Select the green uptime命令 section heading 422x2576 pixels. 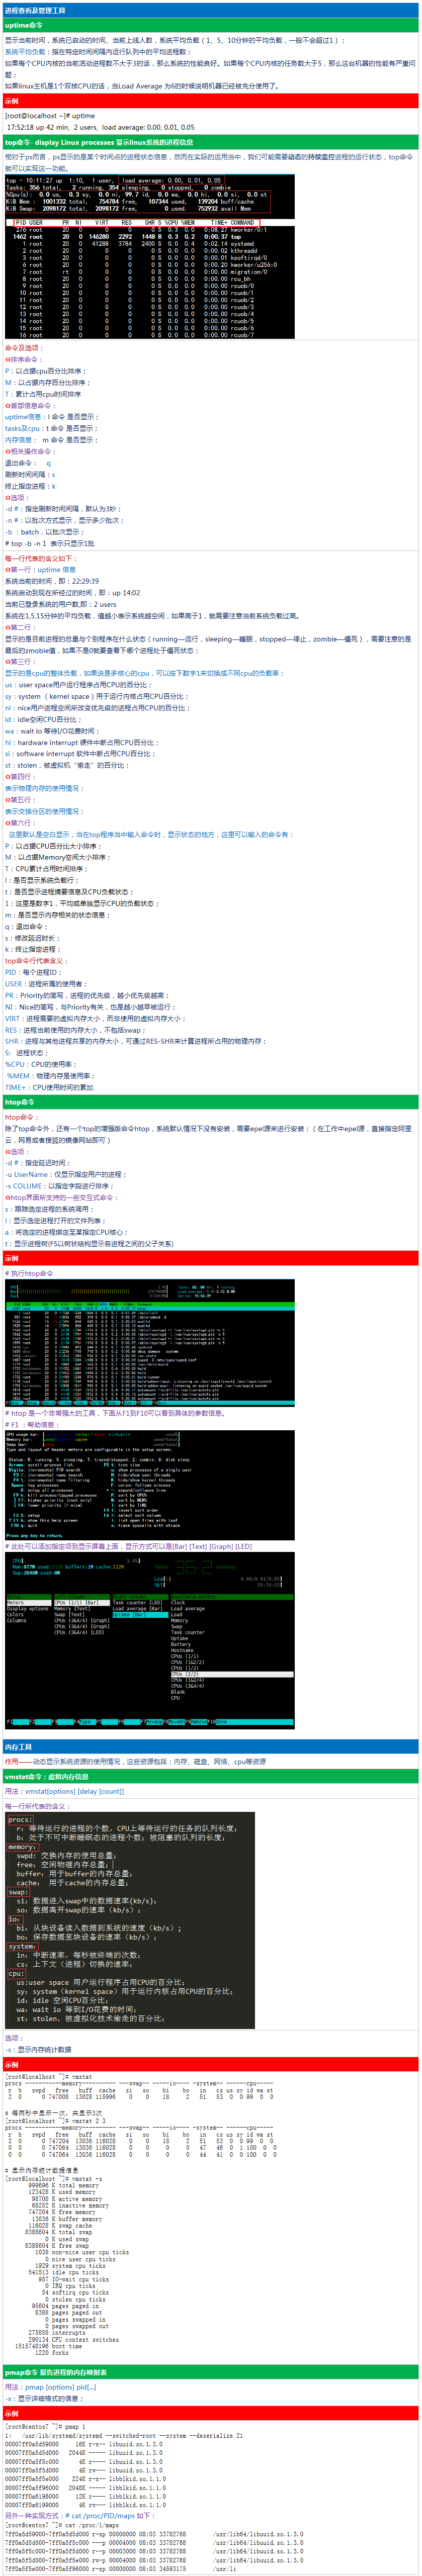(211, 25)
